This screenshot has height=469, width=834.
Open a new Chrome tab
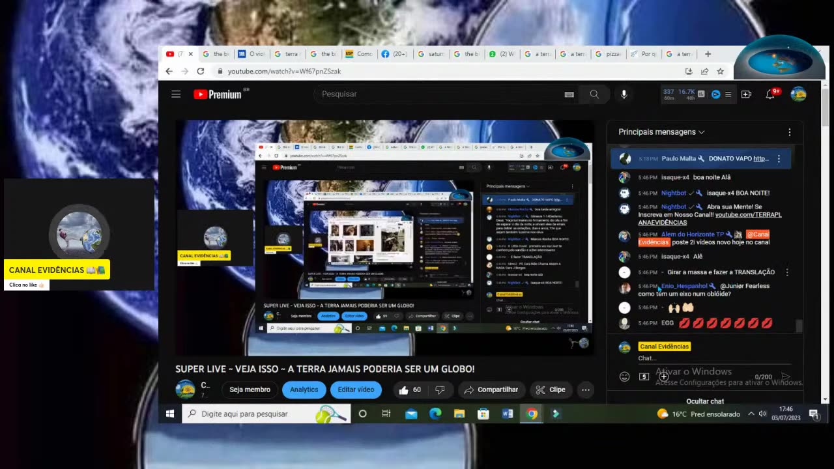[x=708, y=54]
